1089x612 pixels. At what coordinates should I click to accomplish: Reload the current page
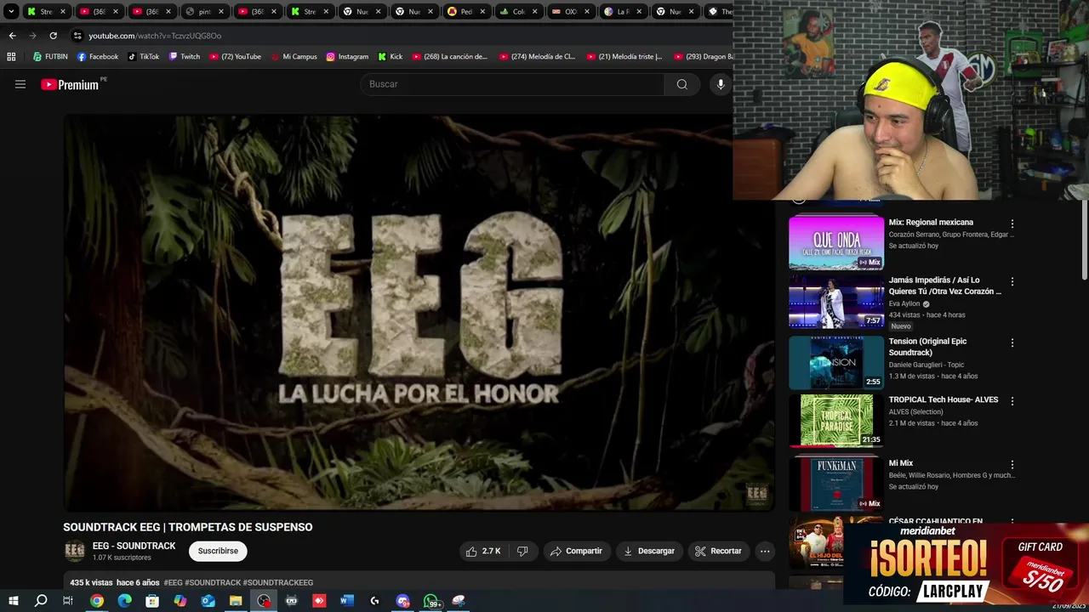coord(53,36)
